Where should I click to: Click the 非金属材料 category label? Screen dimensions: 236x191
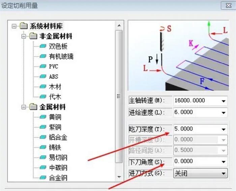click(56, 36)
